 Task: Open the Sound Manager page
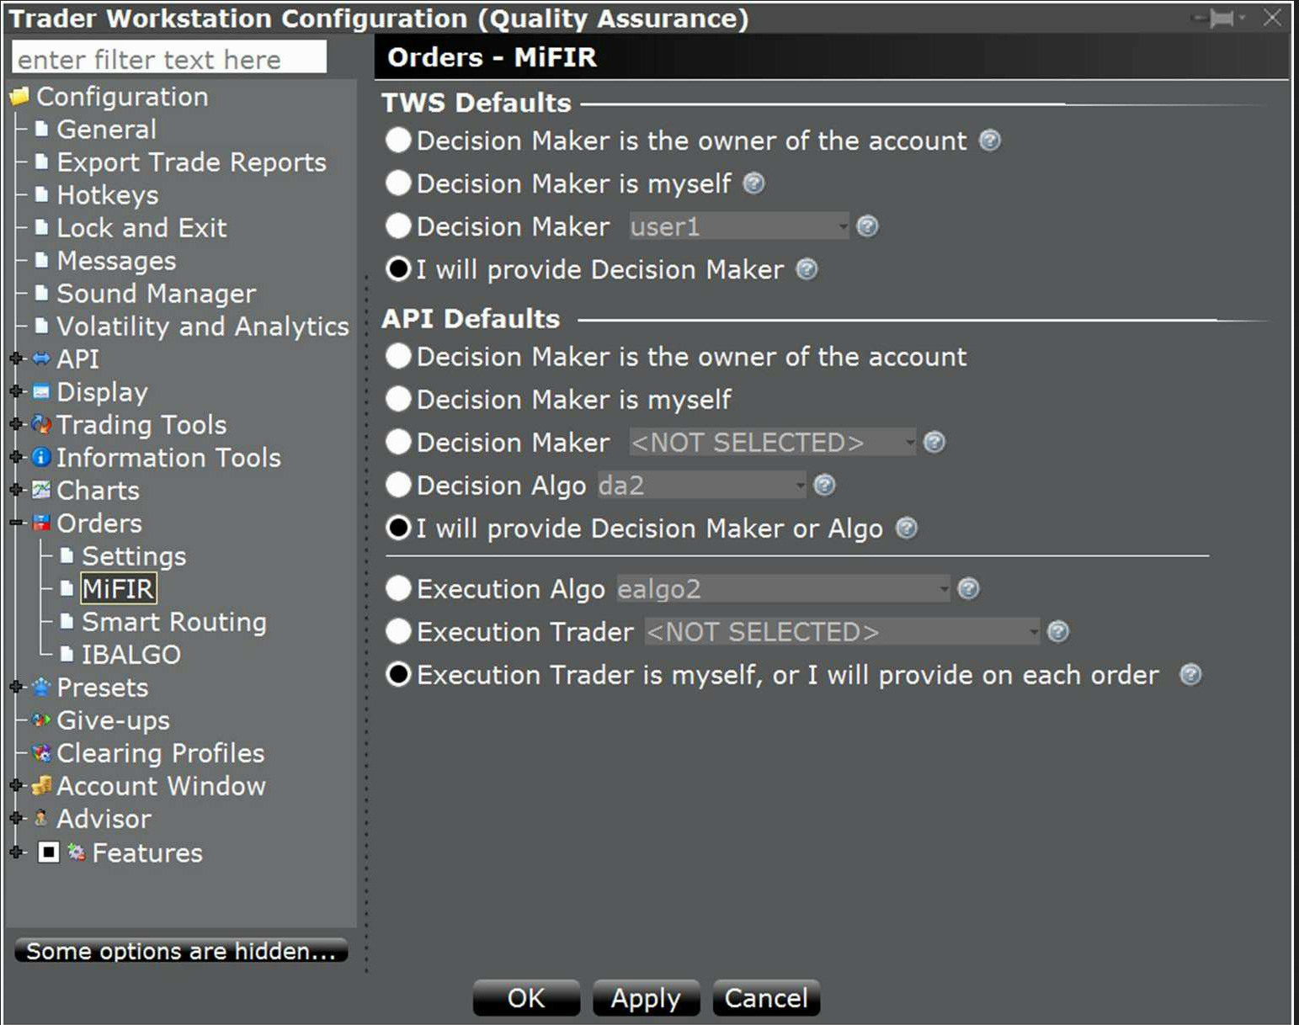click(x=156, y=294)
